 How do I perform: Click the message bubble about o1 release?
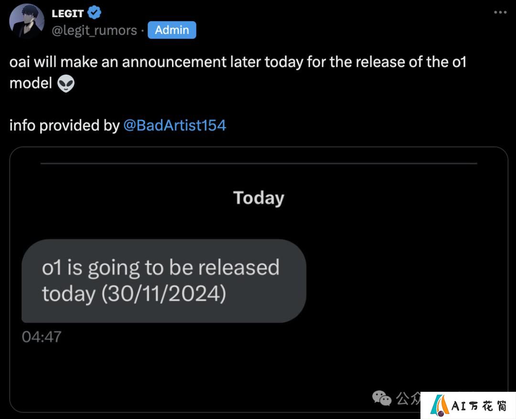point(164,281)
